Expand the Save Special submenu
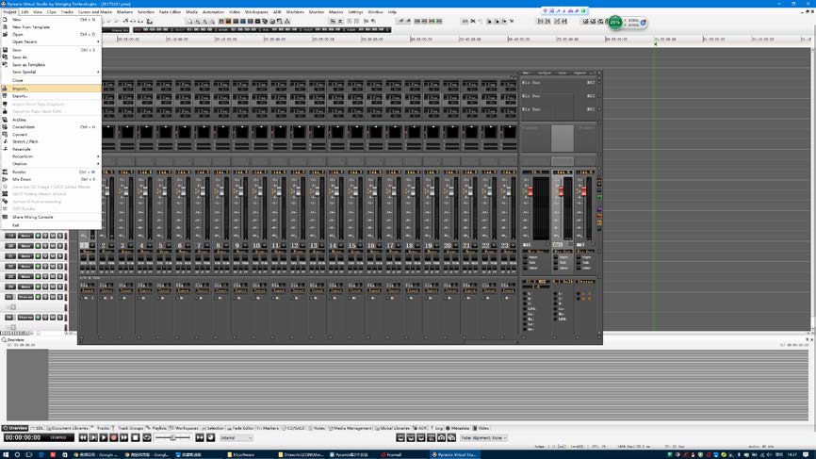Image resolution: width=816 pixels, height=459 pixels. (x=51, y=72)
